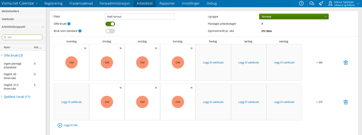Open Visma.net Calendar app switcher
The height and width of the screenshot is (135, 362).
pos(20,4)
